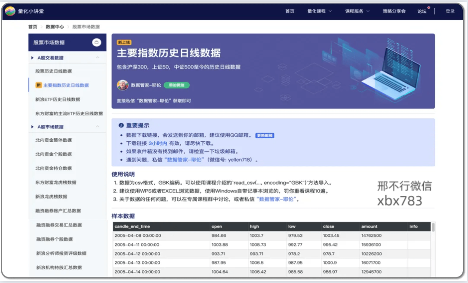The image size is (468, 283).
Task: Select 股票历史日线数据 in sidebar
Action: click(53, 71)
